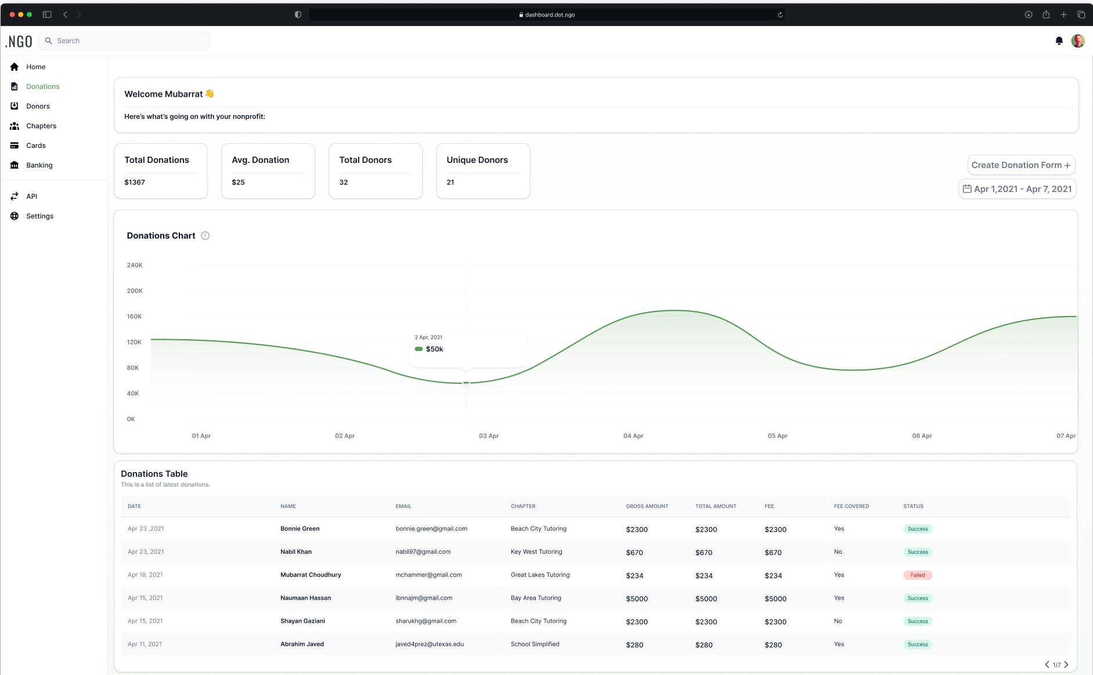Click the Search input field
The height and width of the screenshot is (675, 1093).
click(124, 41)
